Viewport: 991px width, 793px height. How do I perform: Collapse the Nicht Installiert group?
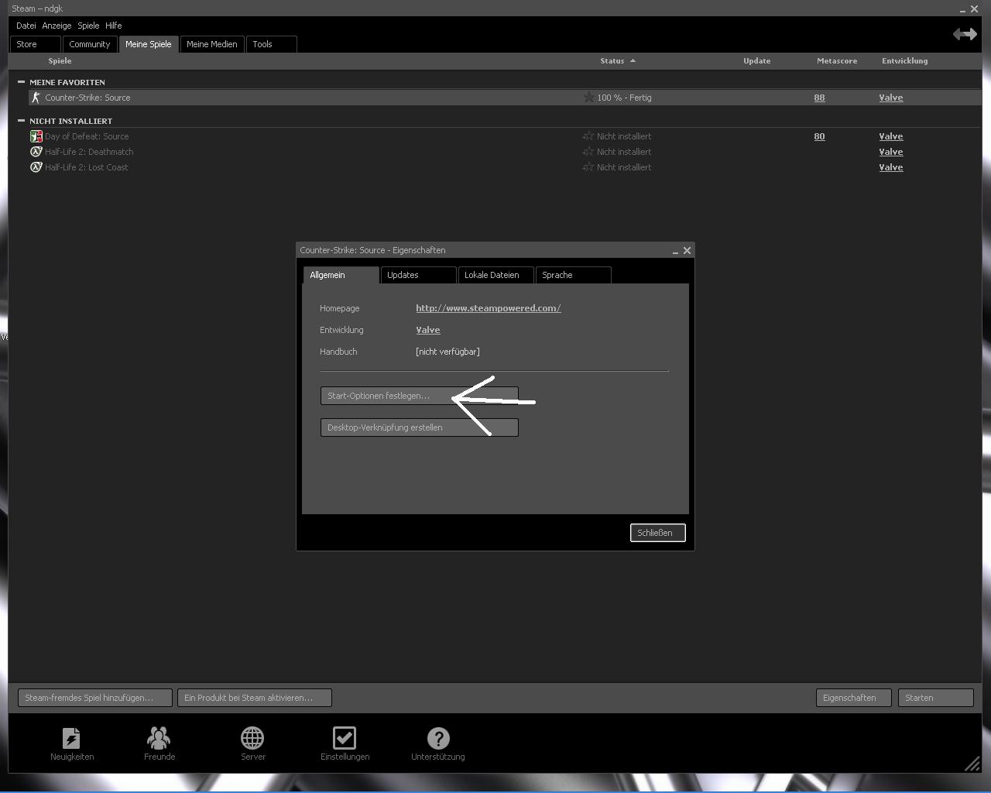click(21, 121)
